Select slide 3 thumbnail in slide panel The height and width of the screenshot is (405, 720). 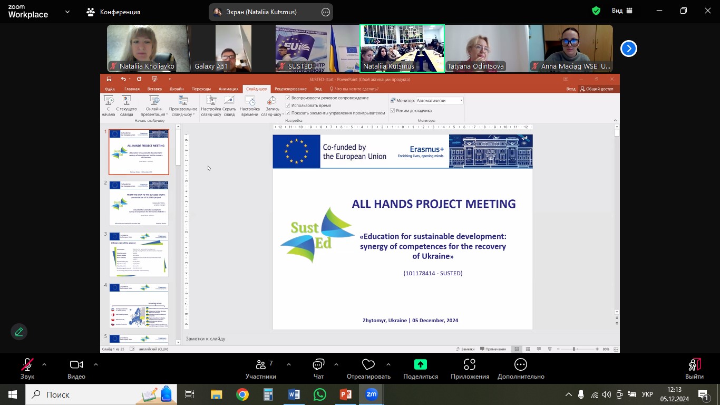139,255
